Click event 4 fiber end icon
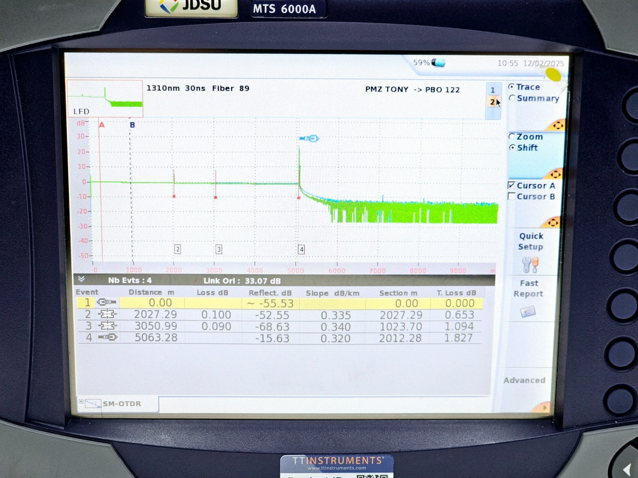638x478 pixels. (107, 337)
